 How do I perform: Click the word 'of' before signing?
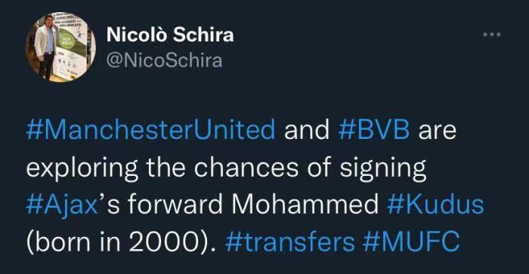(319, 167)
